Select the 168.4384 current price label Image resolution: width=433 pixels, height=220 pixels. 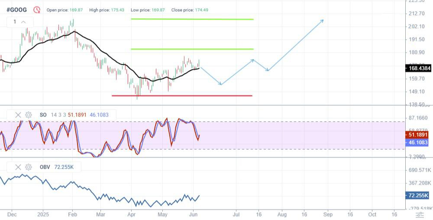(x=418, y=68)
